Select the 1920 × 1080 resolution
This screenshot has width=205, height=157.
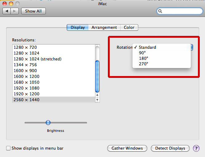click(x=54, y=88)
